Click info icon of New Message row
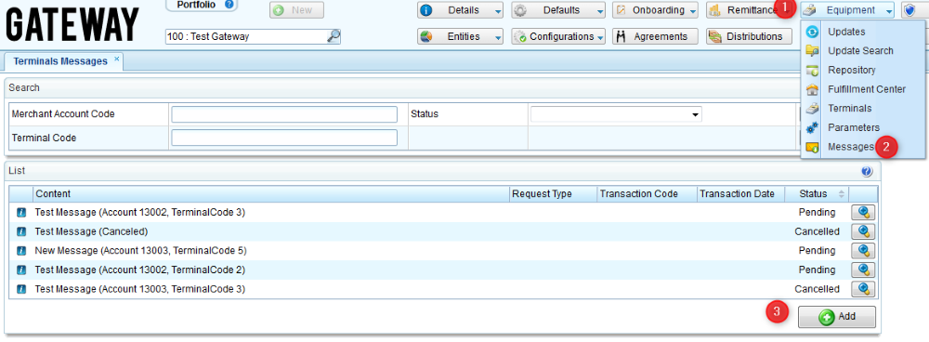Screen dimensions: 929x342 pos(21,251)
